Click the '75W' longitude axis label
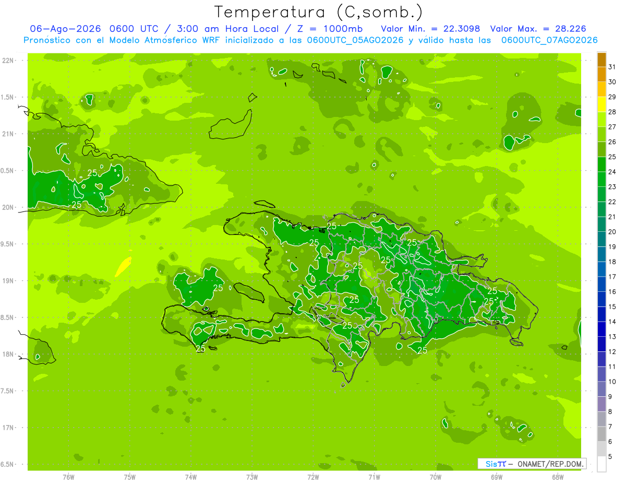This screenshot has width=626, height=484. 130,477
